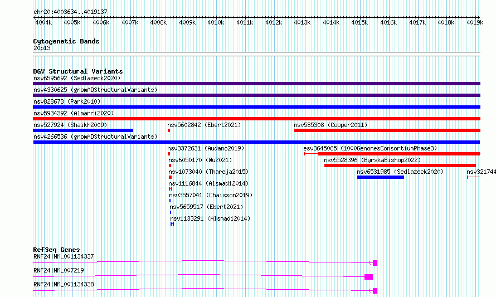Viewport: 496px width, 297px height.
Task: Click the ruler's left end arrow
Action: pos(35,17)
